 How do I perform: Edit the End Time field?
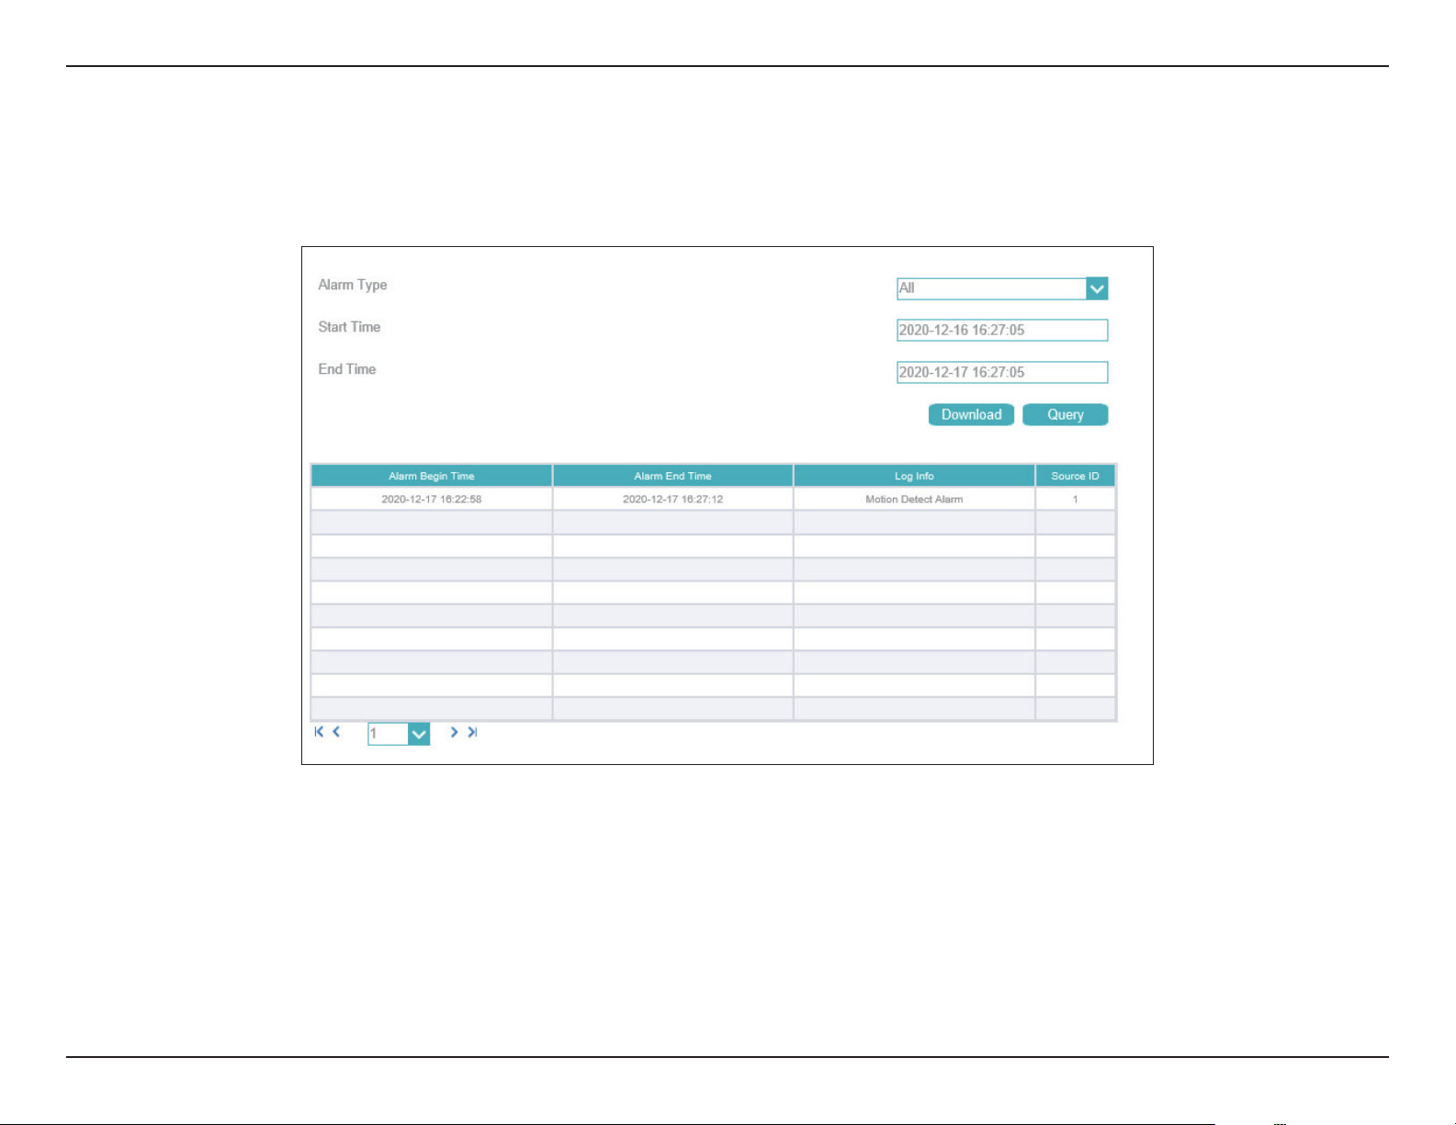(x=1002, y=372)
